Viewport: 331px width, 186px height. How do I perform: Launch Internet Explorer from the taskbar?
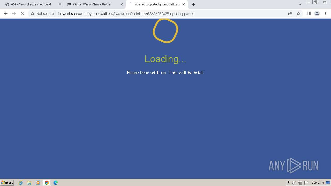21,183
